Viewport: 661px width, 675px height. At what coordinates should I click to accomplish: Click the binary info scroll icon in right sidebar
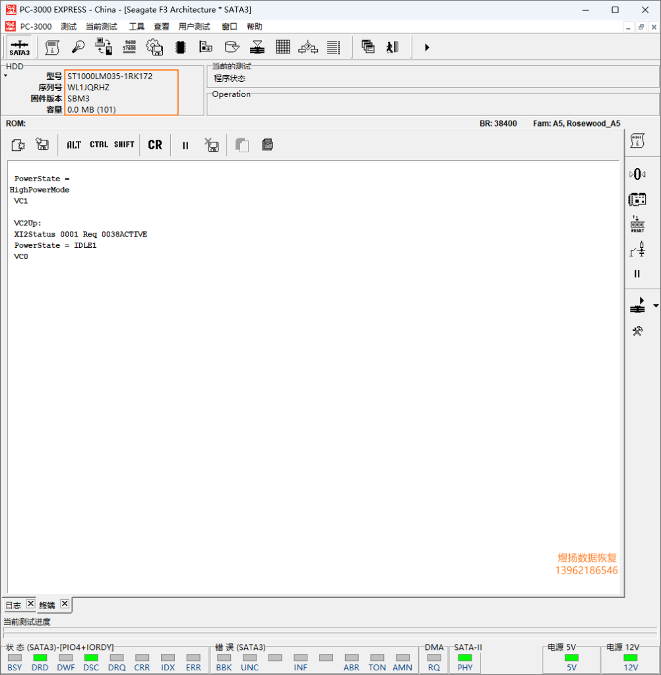pos(637,140)
